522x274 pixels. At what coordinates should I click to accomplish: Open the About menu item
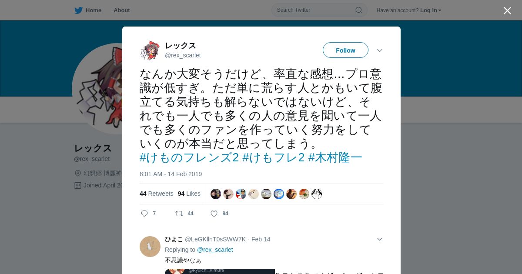[x=122, y=10]
